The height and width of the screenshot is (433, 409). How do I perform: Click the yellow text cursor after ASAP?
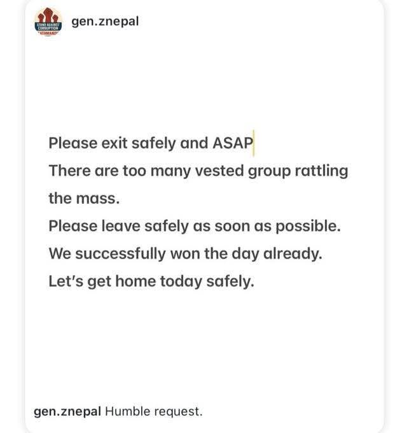coord(254,143)
